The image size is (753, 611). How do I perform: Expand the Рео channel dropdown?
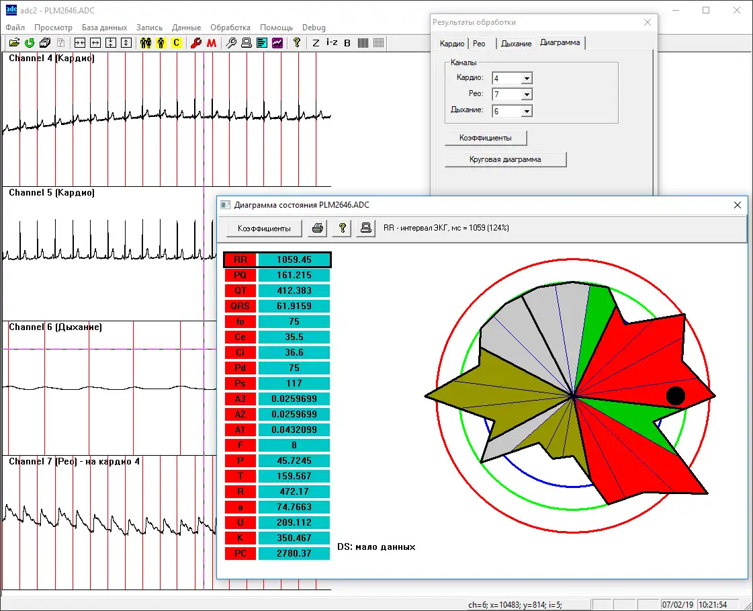pyautogui.click(x=526, y=95)
